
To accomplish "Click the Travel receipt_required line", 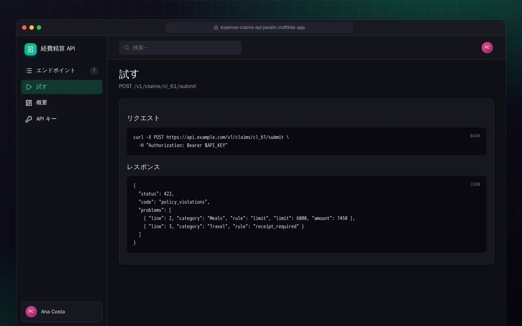I will click(x=224, y=227).
